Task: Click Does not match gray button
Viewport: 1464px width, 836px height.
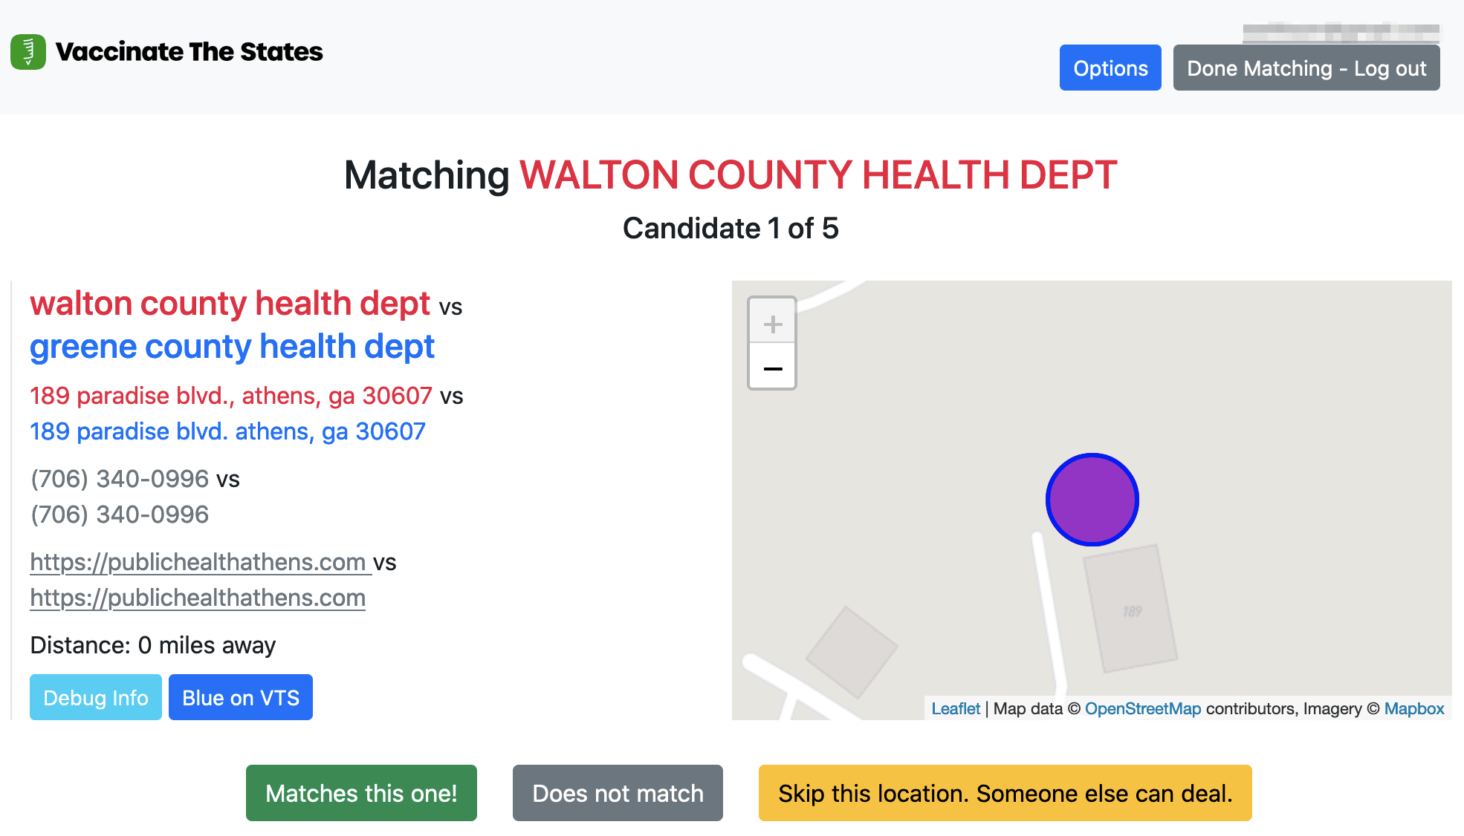Action: click(x=618, y=794)
